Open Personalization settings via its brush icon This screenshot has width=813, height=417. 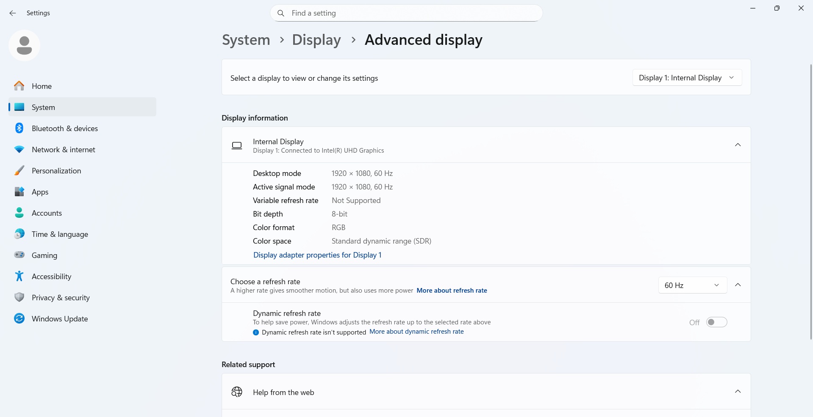(x=19, y=170)
